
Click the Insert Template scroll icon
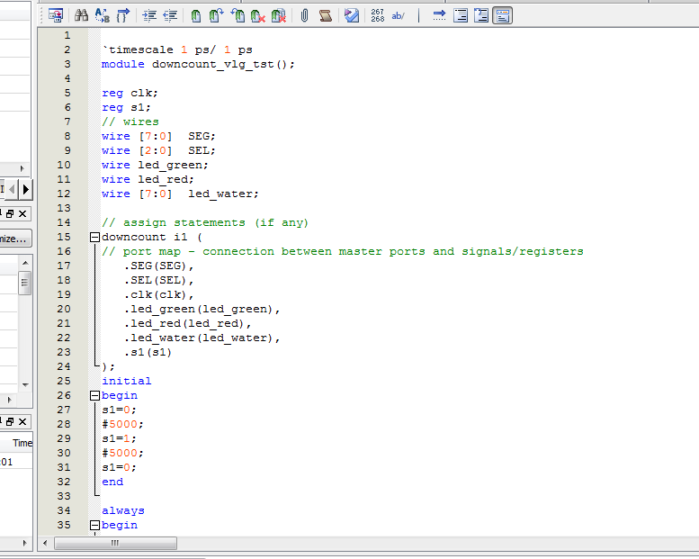[x=326, y=15]
